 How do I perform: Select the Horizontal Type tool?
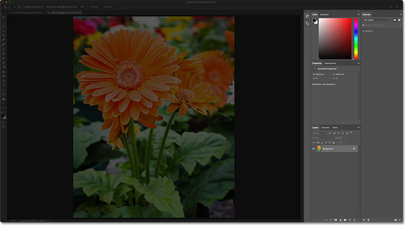tap(3, 85)
